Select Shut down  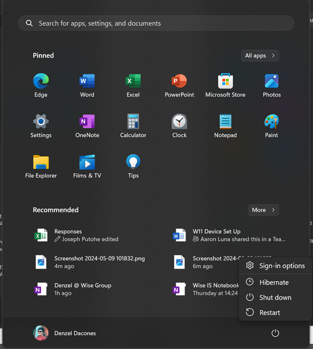click(x=275, y=298)
